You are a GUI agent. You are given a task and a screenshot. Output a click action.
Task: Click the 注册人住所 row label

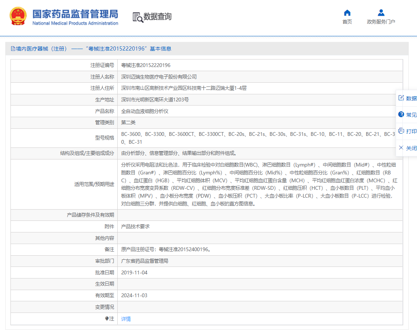102,88
